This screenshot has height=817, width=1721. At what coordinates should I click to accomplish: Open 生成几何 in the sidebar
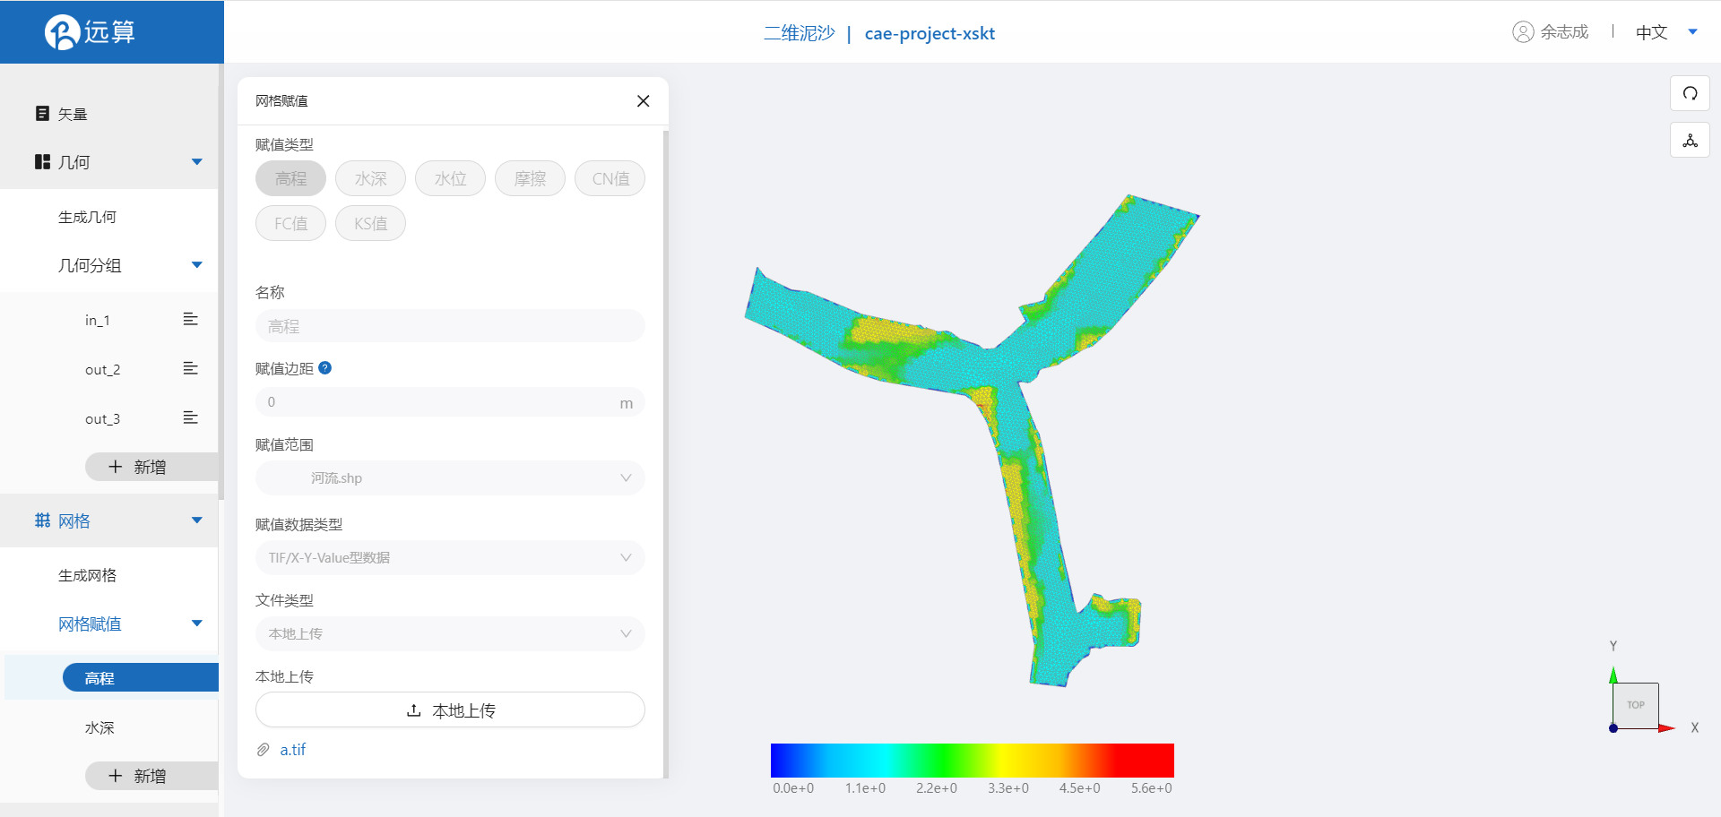click(x=88, y=217)
